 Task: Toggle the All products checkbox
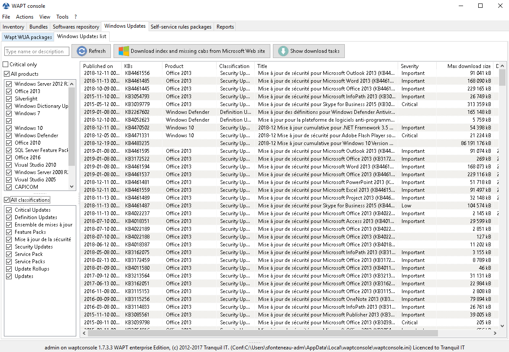pos(6,74)
